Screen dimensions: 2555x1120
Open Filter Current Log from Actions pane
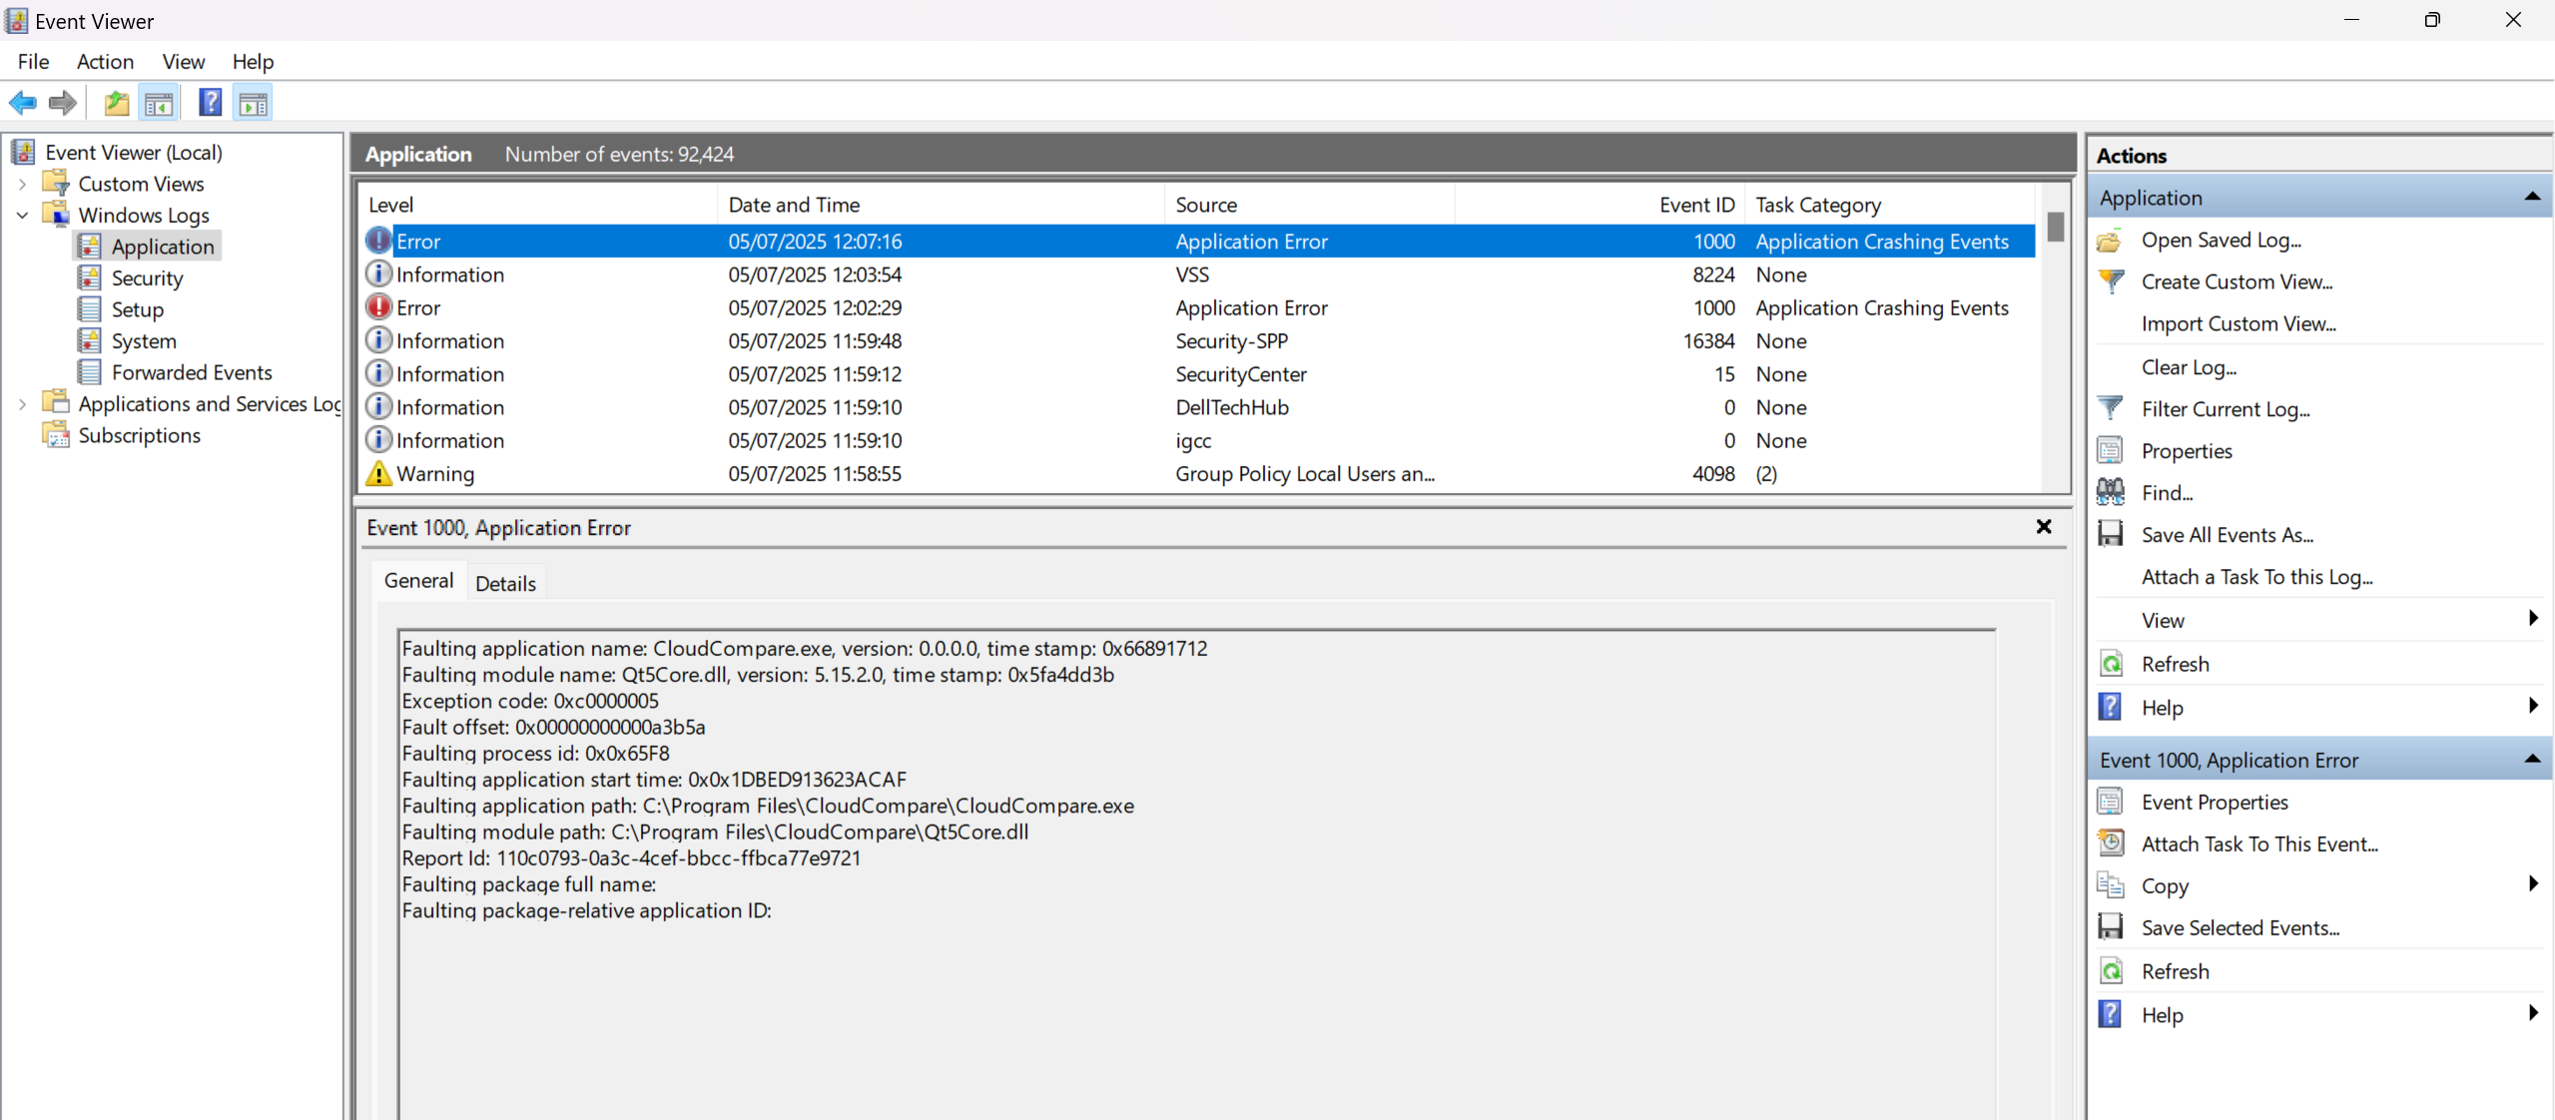point(2226,408)
